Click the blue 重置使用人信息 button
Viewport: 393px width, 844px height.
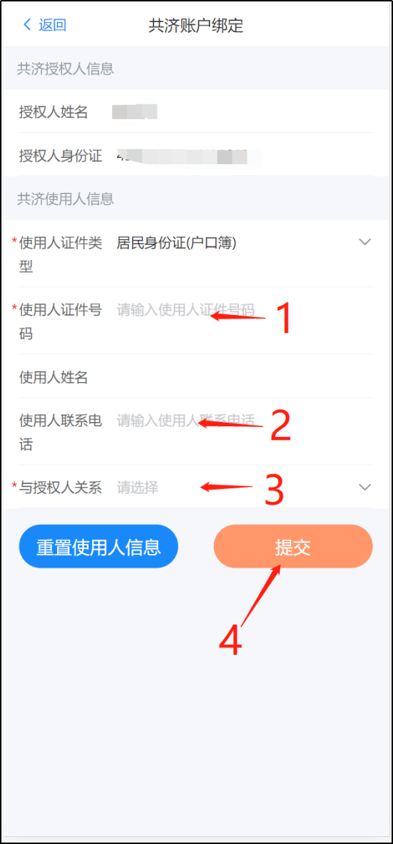(x=98, y=546)
